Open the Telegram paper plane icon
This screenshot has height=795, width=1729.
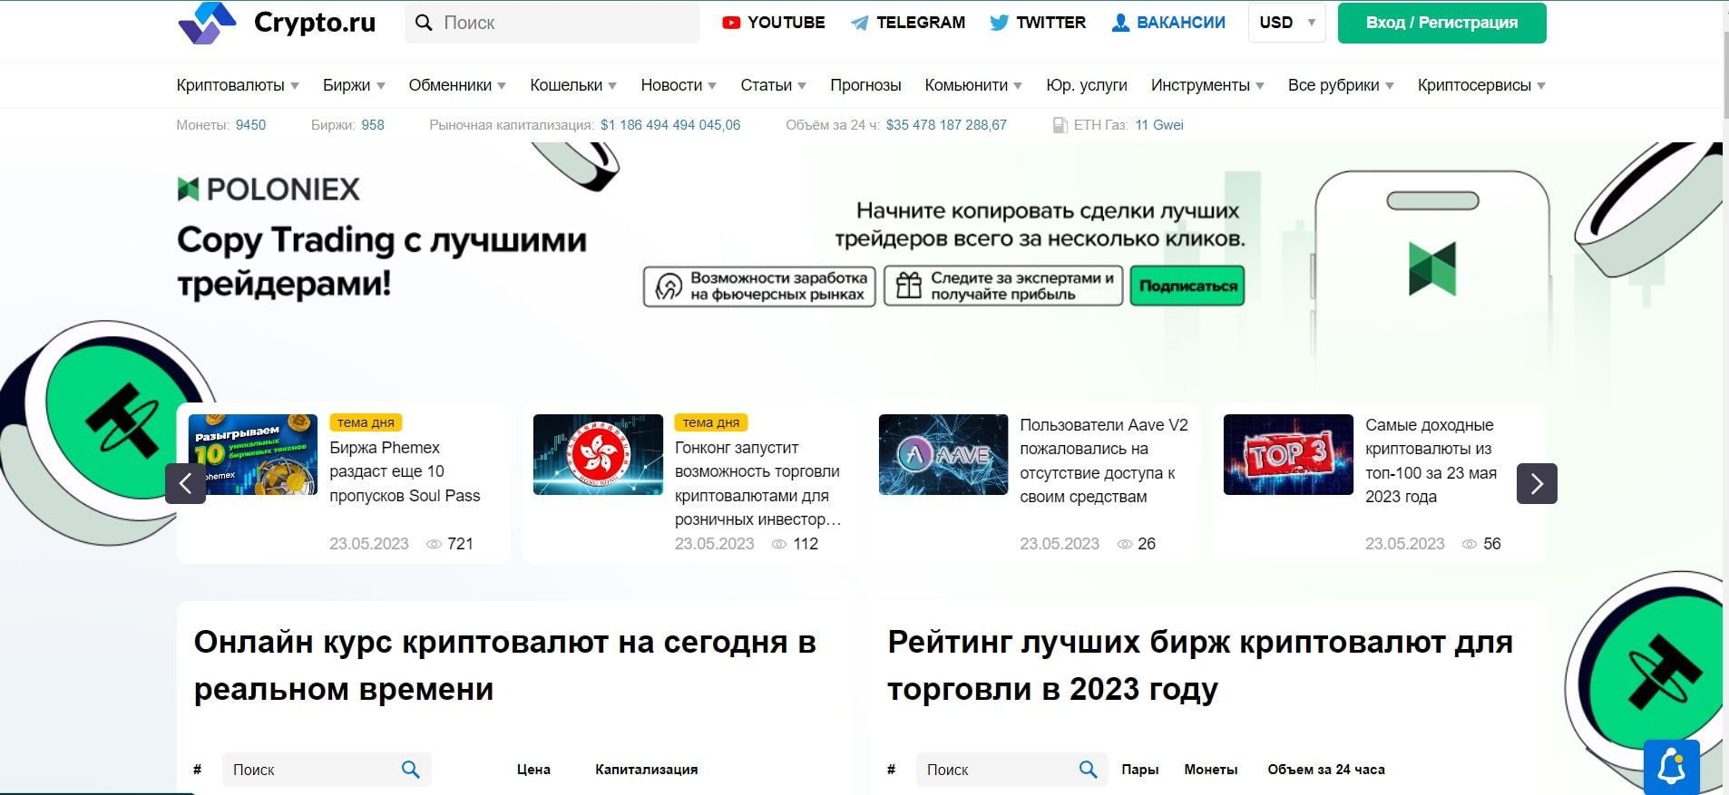pyautogui.click(x=859, y=23)
